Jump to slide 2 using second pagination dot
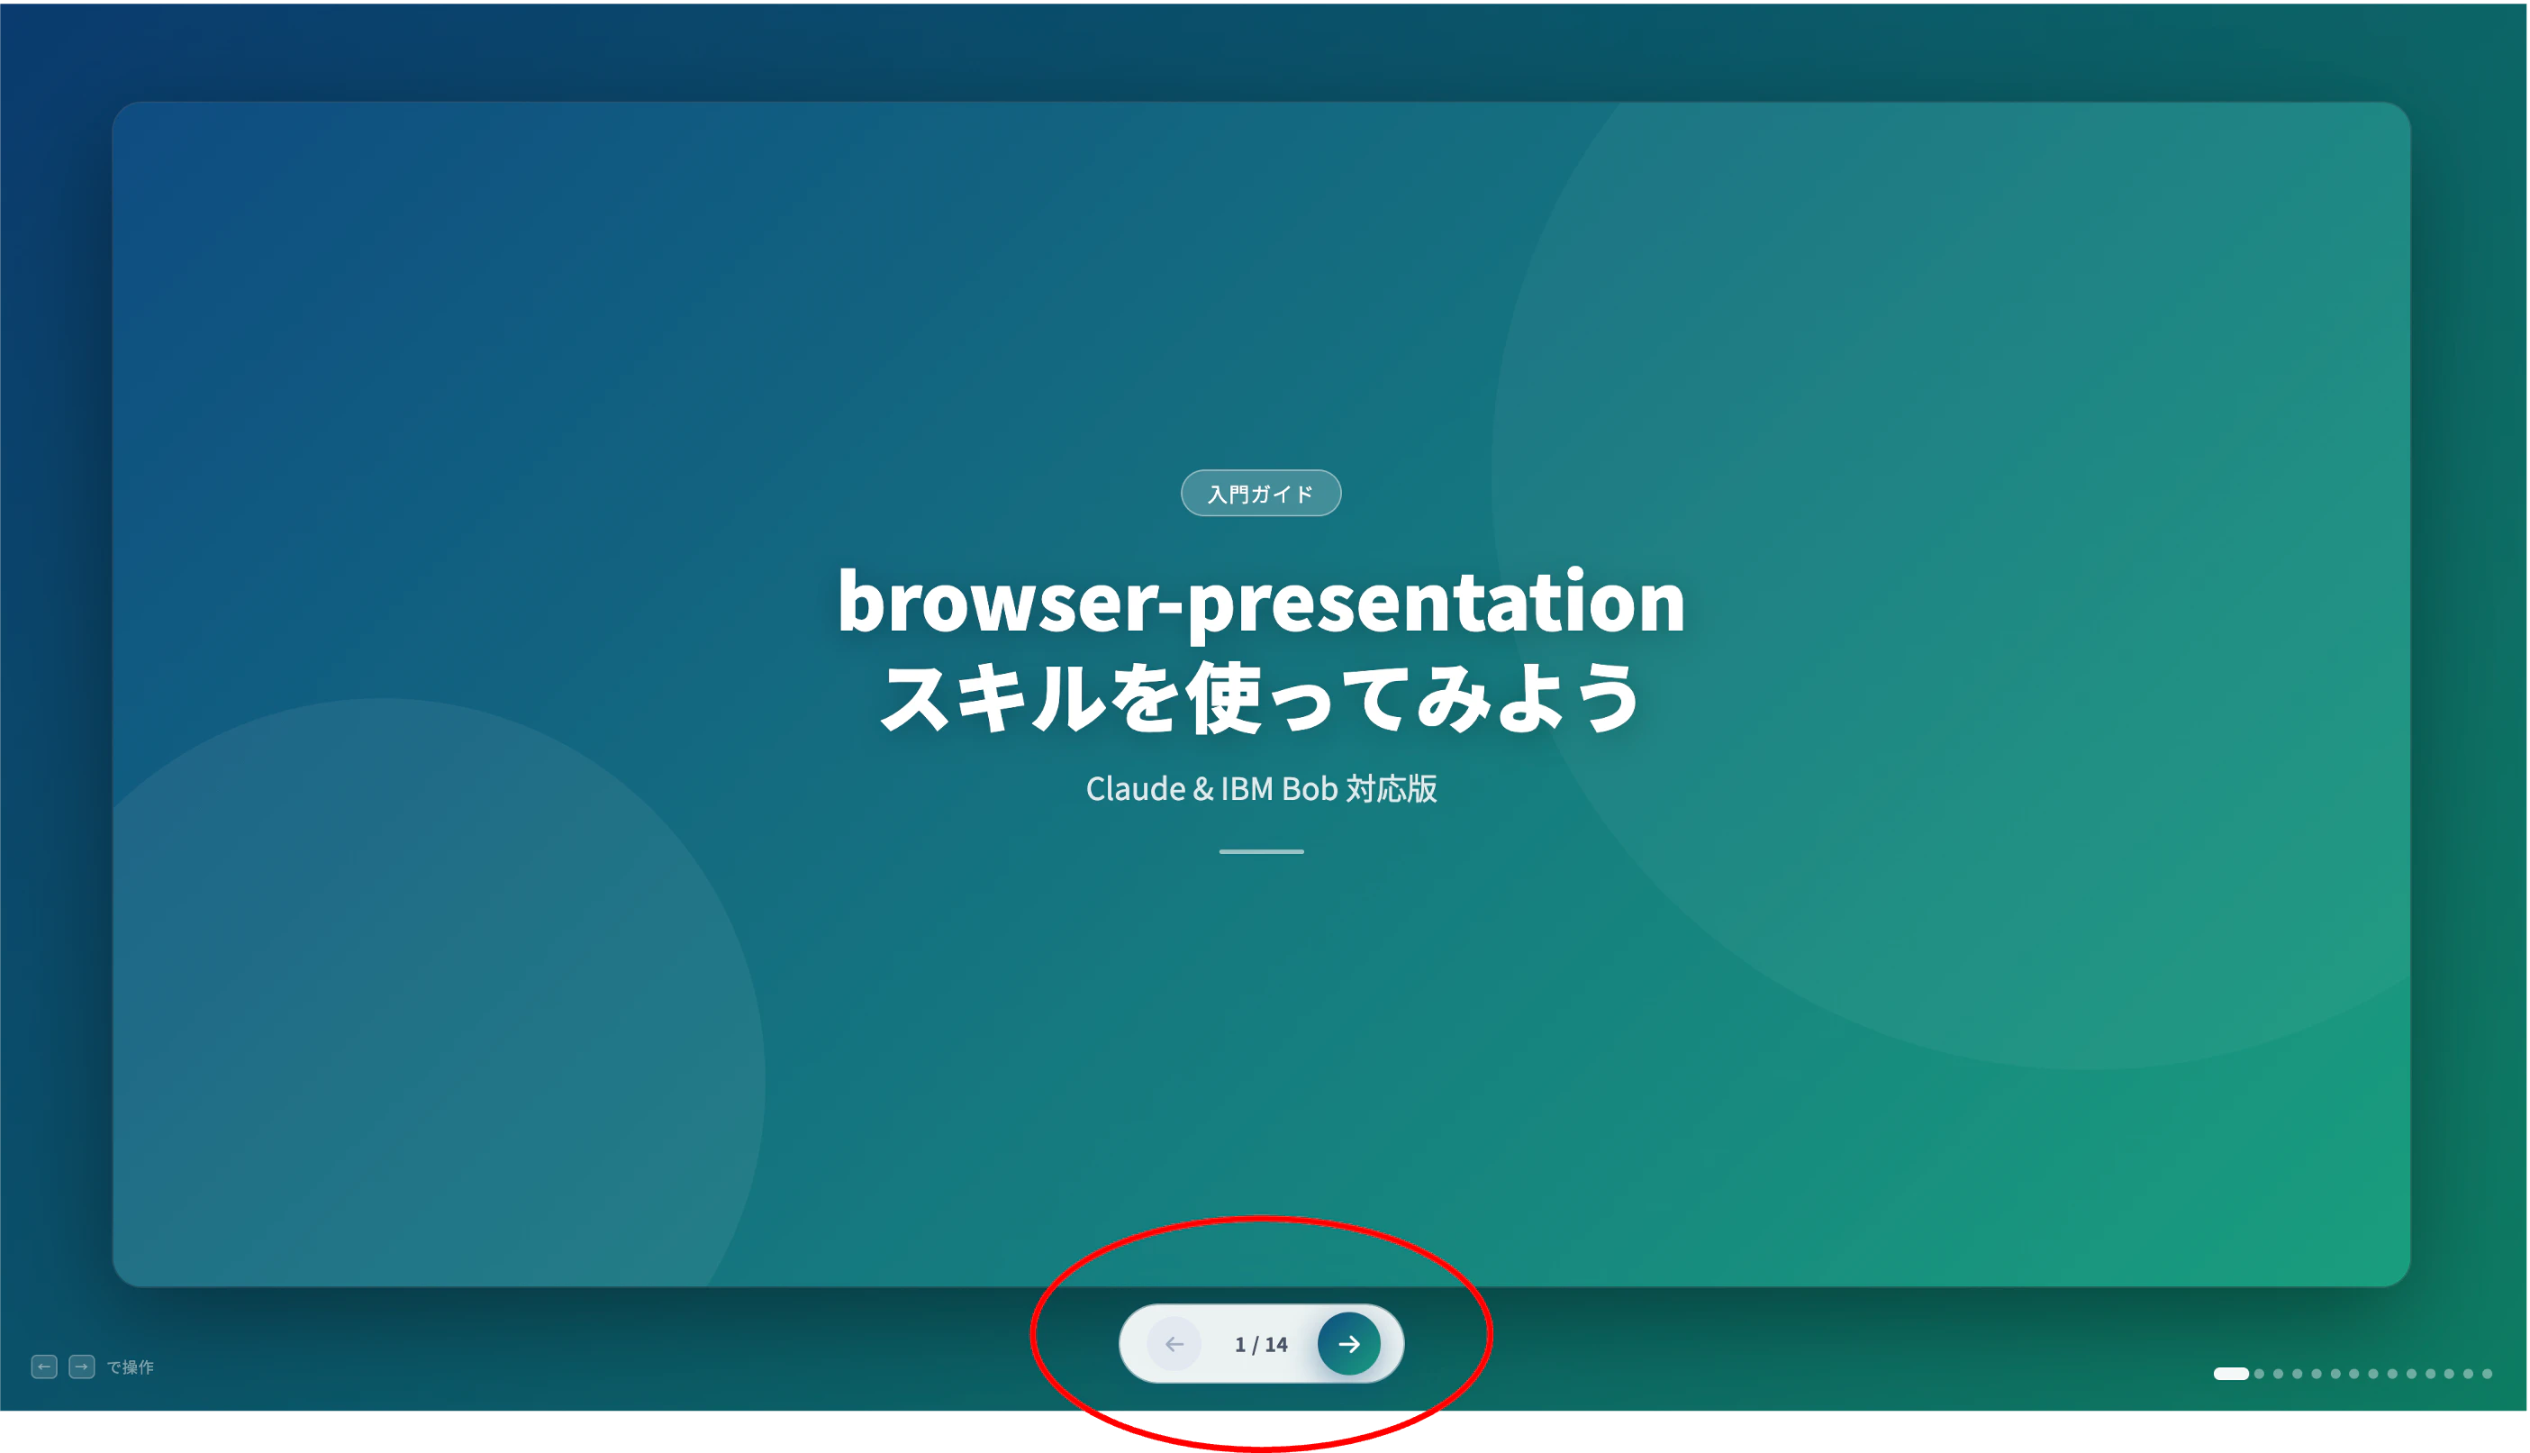The width and height of the screenshot is (2530, 1453). point(2260,1374)
